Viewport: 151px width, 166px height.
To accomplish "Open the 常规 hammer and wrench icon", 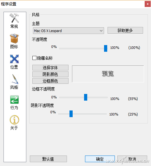I will [x=14, y=18].
